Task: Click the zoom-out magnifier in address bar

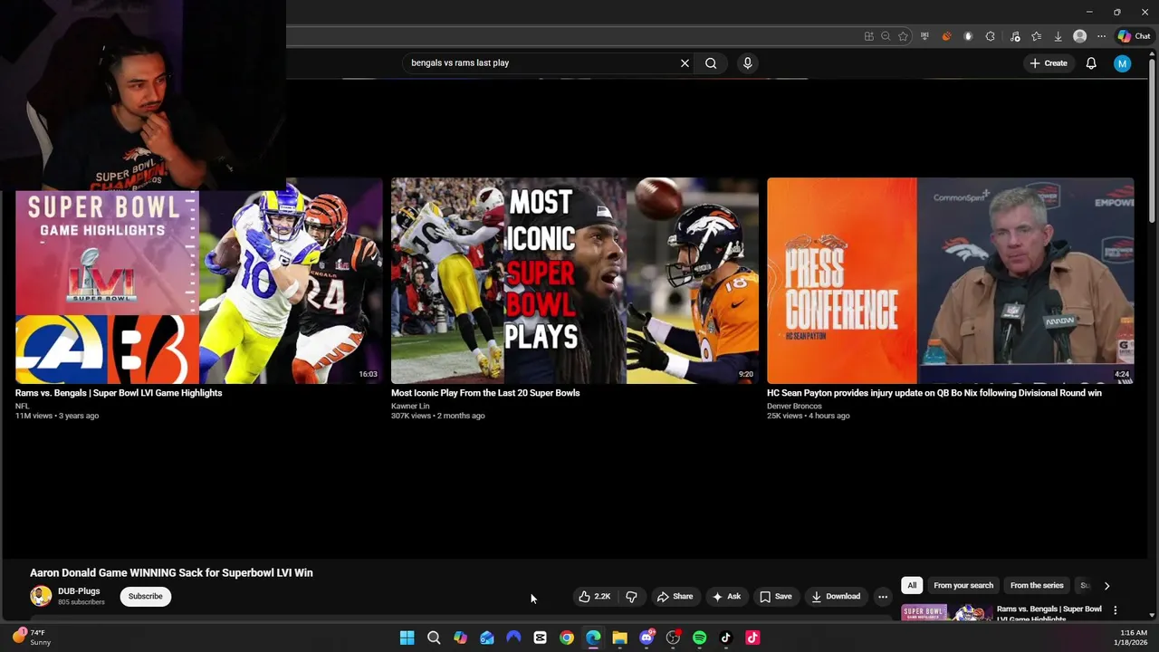Action: pos(886,36)
